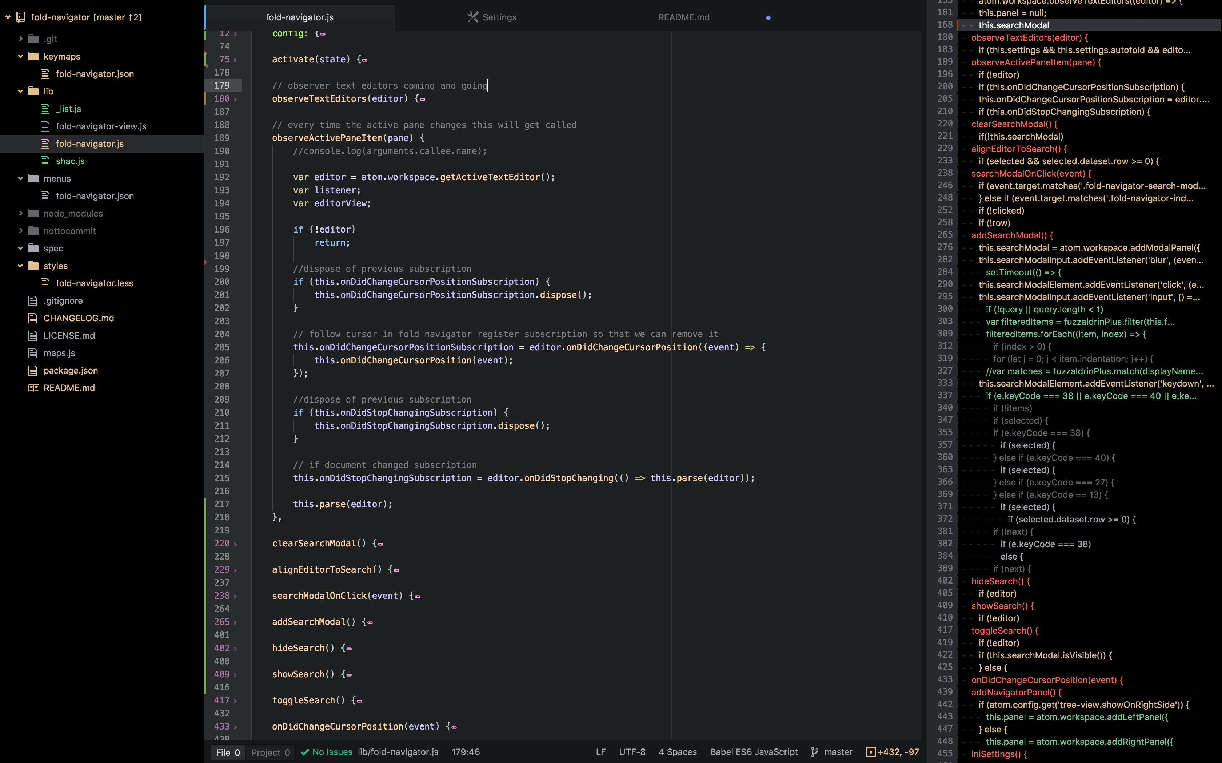The width and height of the screenshot is (1222, 763).
Task: Switch to the README.md tab
Action: pos(684,17)
